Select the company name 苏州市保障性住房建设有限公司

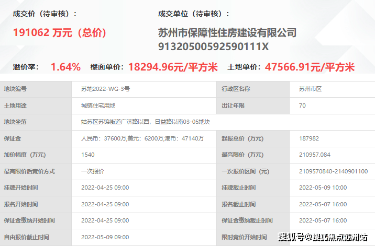(x=227, y=33)
